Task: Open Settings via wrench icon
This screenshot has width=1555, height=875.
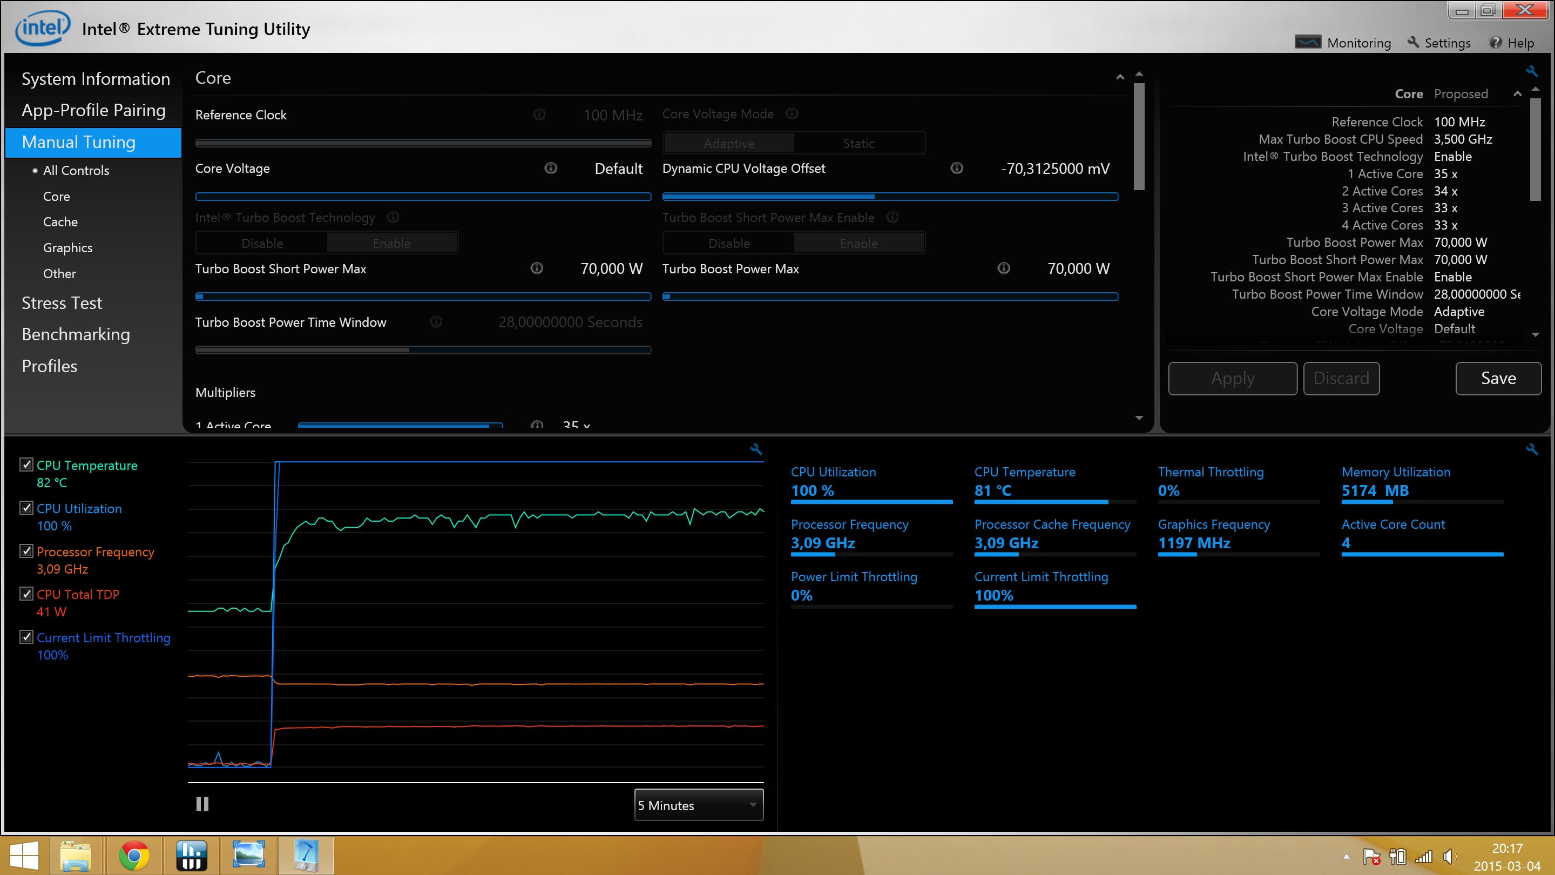Action: point(1438,43)
